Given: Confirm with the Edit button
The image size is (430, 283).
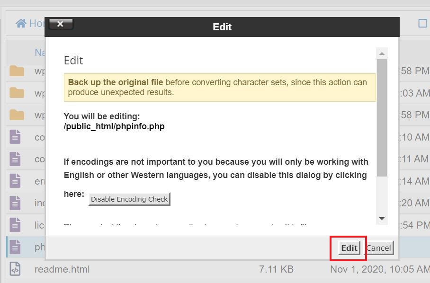Looking at the screenshot, I should pyautogui.click(x=349, y=248).
